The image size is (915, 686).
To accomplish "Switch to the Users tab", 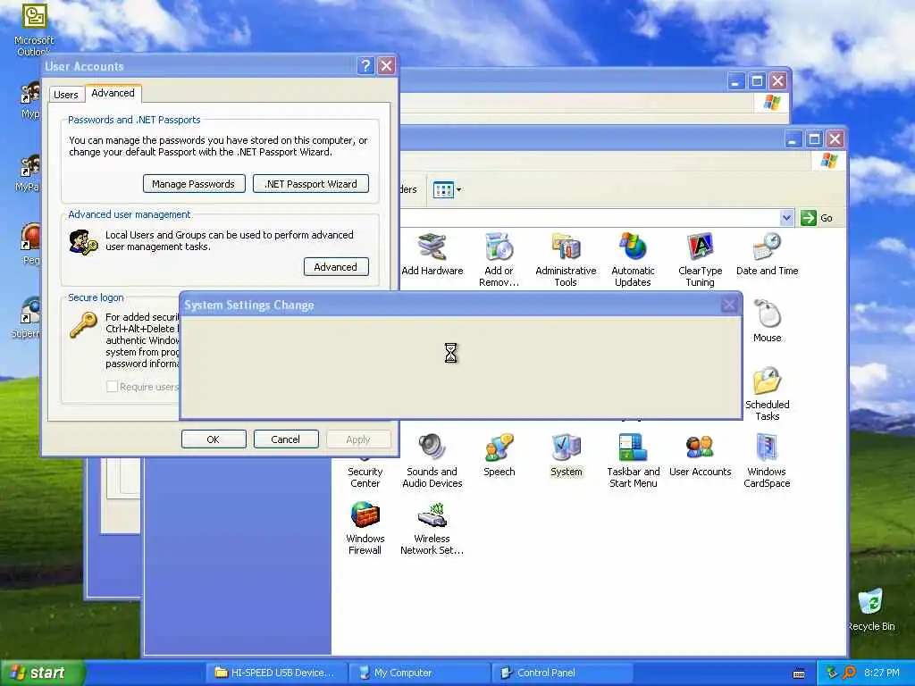I will tap(66, 95).
